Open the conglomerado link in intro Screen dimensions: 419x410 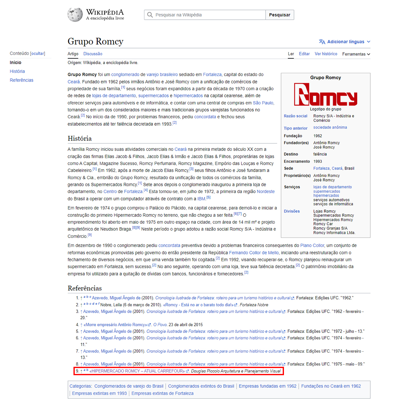tap(125, 74)
